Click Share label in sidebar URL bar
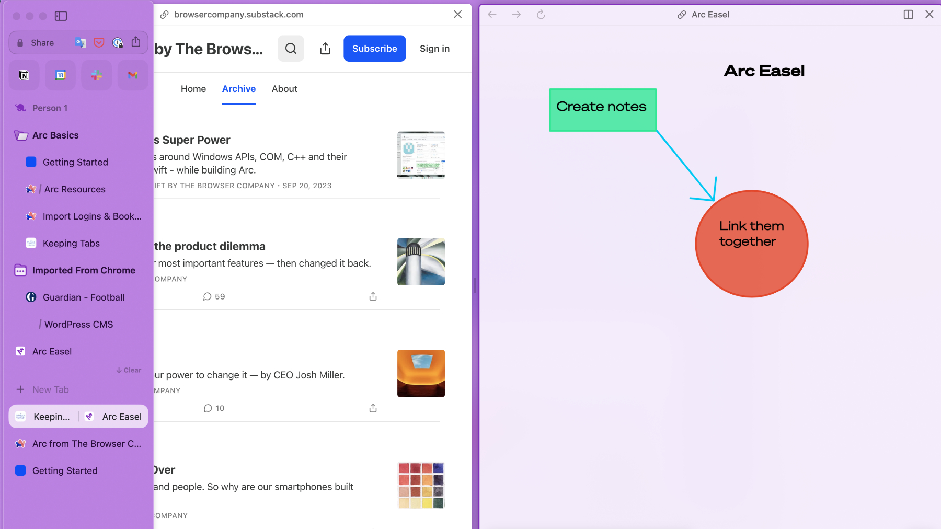 coord(42,43)
